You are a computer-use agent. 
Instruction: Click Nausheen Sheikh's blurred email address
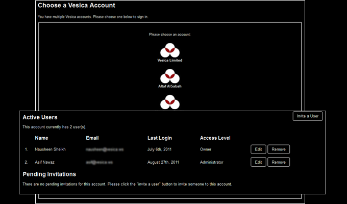tap(105, 149)
